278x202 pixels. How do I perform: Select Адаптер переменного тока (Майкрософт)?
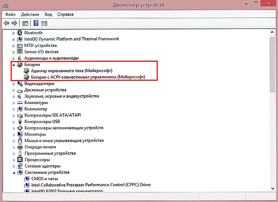(72, 71)
